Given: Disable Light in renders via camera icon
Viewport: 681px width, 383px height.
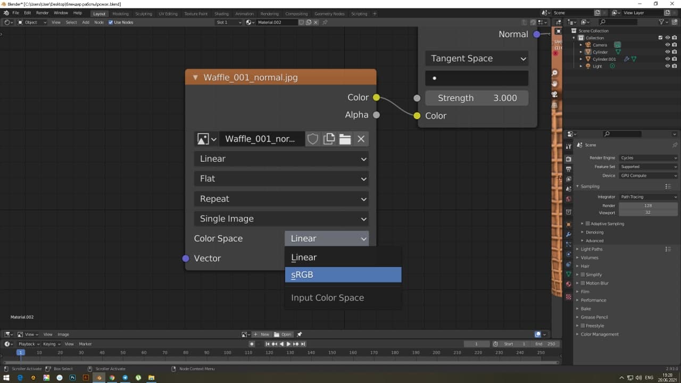Looking at the screenshot, I should (675, 66).
